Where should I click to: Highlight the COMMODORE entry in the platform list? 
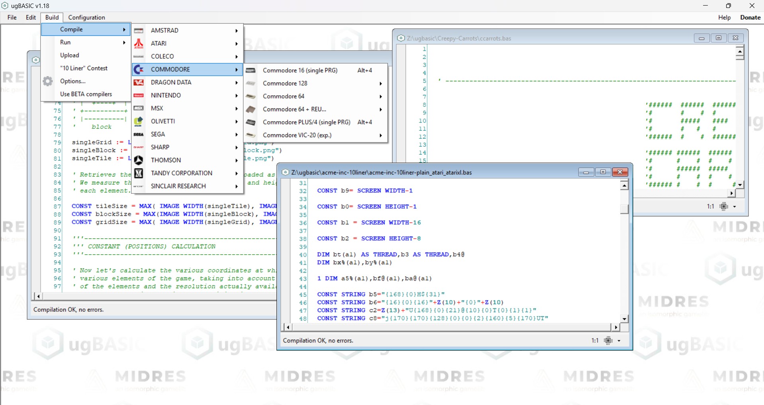[187, 69]
